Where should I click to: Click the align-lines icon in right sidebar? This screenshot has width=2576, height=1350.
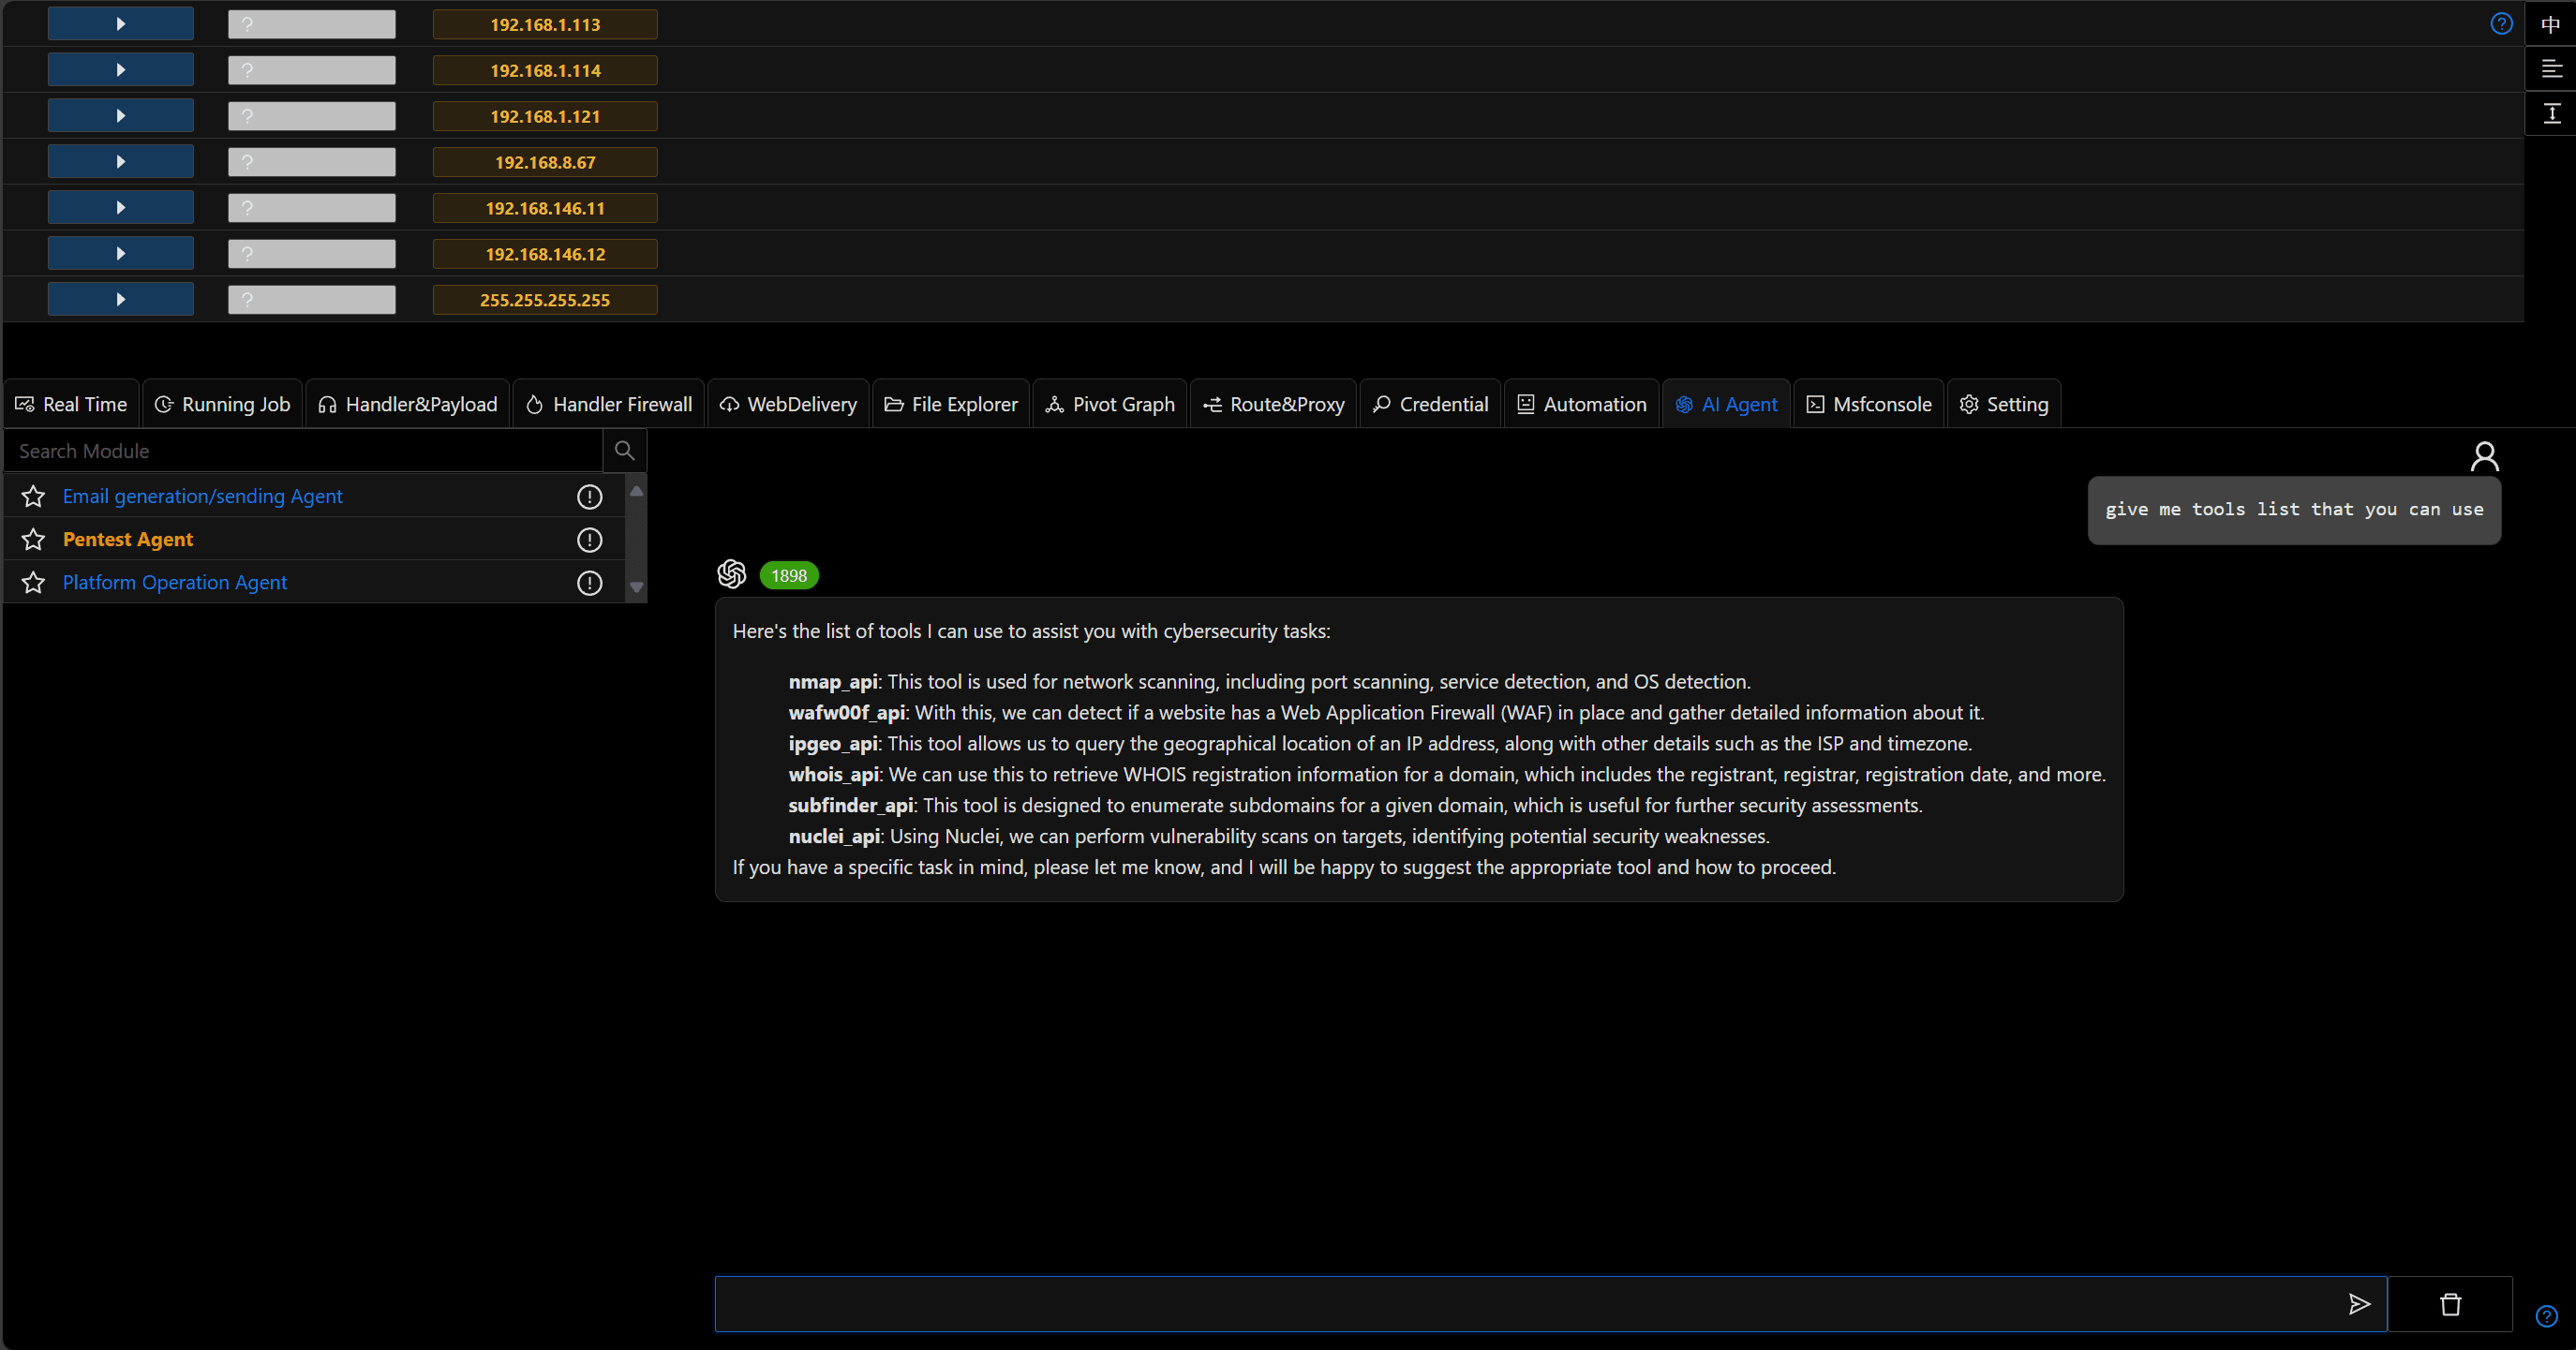tap(2551, 68)
